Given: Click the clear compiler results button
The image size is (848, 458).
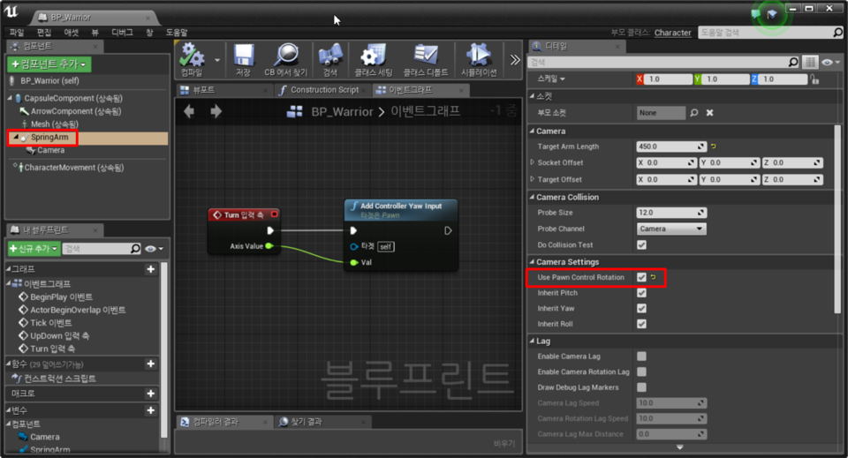Looking at the screenshot, I should coord(504,443).
